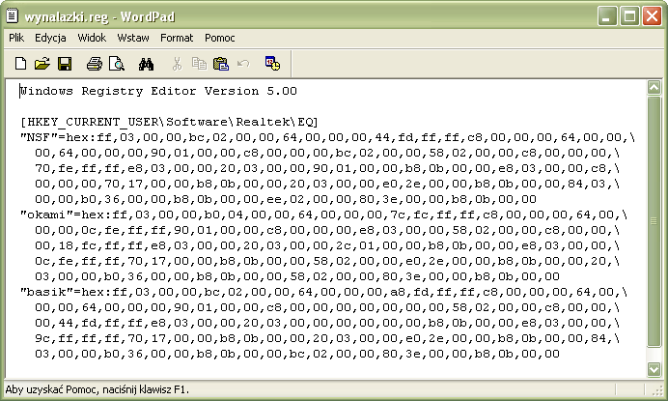The width and height of the screenshot is (668, 401).
Task: Close the WordPad window
Action: tap(652, 16)
